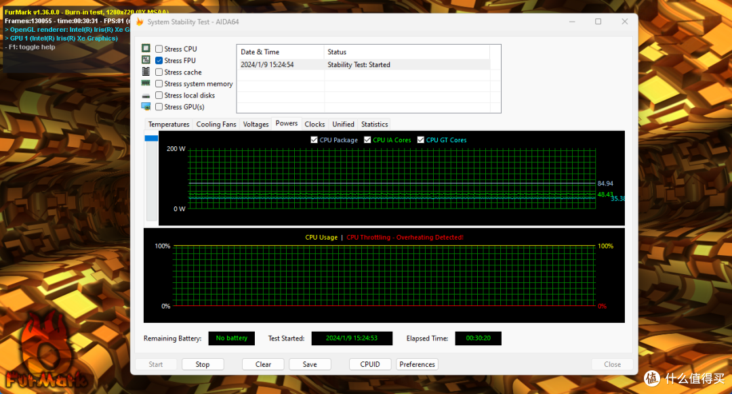The width and height of the screenshot is (732, 394).
Task: Open the Cooling Fans tab
Action: click(x=216, y=124)
